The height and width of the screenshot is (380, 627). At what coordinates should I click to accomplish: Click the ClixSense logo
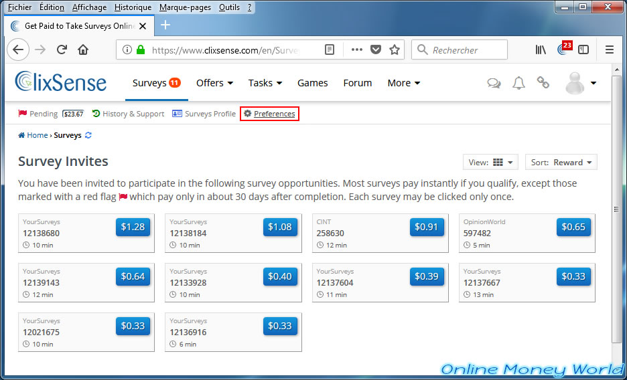61,82
